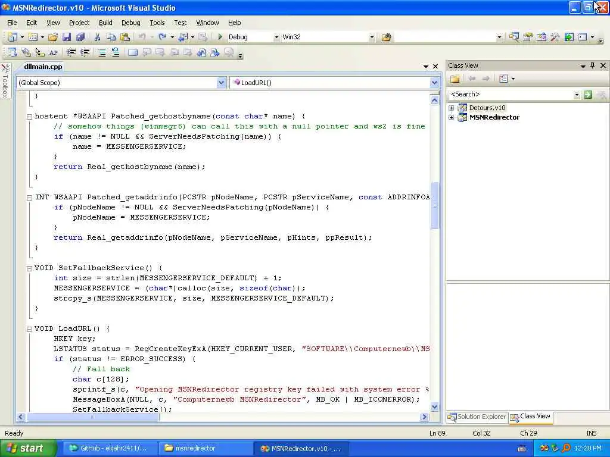Collapse the Patched_gethostbyname function outline
Image resolution: width=610 pixels, height=457 pixels.
pyautogui.click(x=29, y=117)
